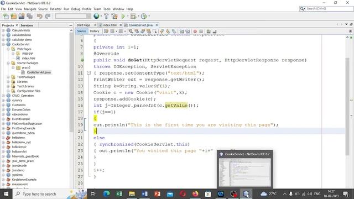Click Clean and Build Project icon
This screenshot has width=354, height=199.
tap(114, 16)
